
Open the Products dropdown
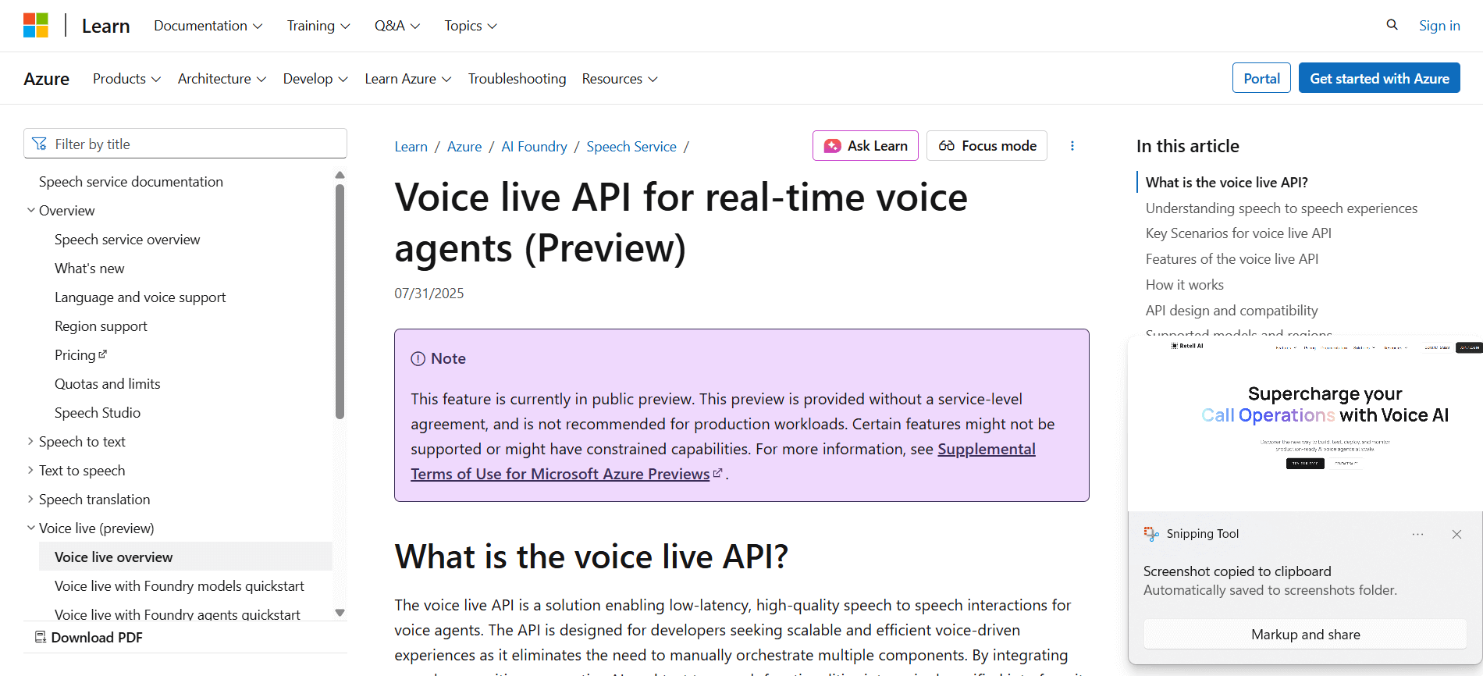127,79
